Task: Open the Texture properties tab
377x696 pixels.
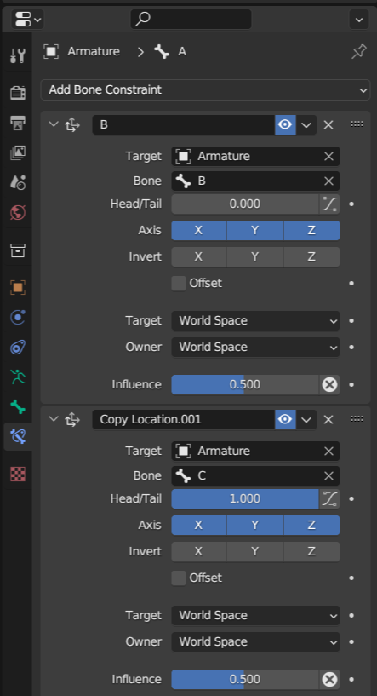Action: click(18, 474)
